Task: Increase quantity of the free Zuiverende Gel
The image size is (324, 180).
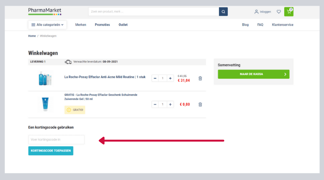Action: click(171, 105)
